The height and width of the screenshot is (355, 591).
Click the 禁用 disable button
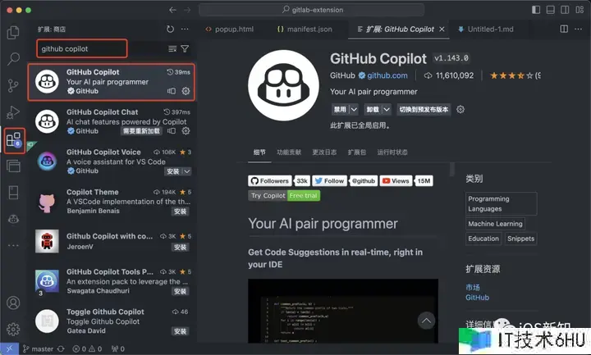[340, 110]
